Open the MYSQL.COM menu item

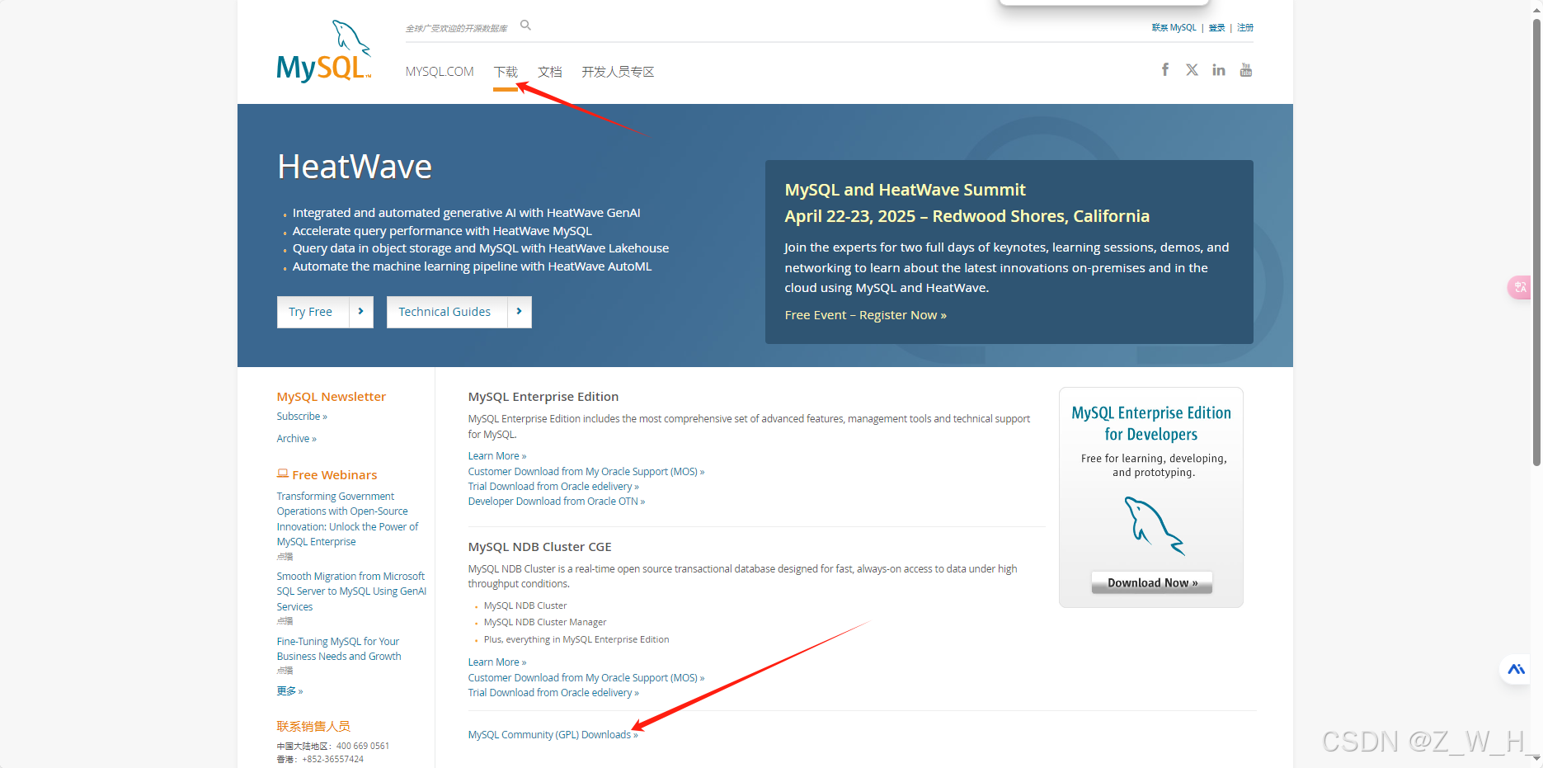440,72
